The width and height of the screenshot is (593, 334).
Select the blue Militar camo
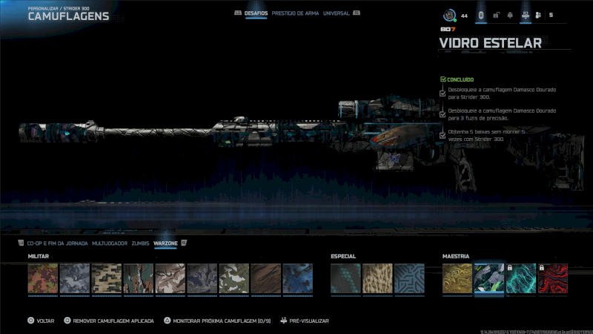point(298,278)
